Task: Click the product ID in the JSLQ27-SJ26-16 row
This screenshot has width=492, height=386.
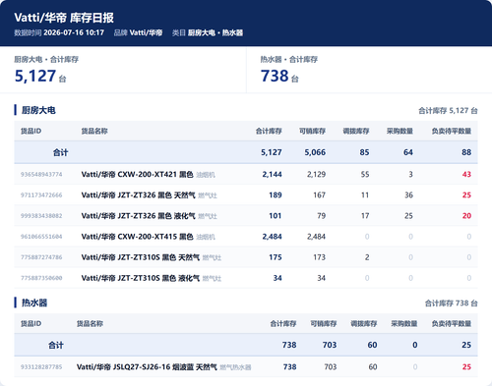Action: point(41,367)
